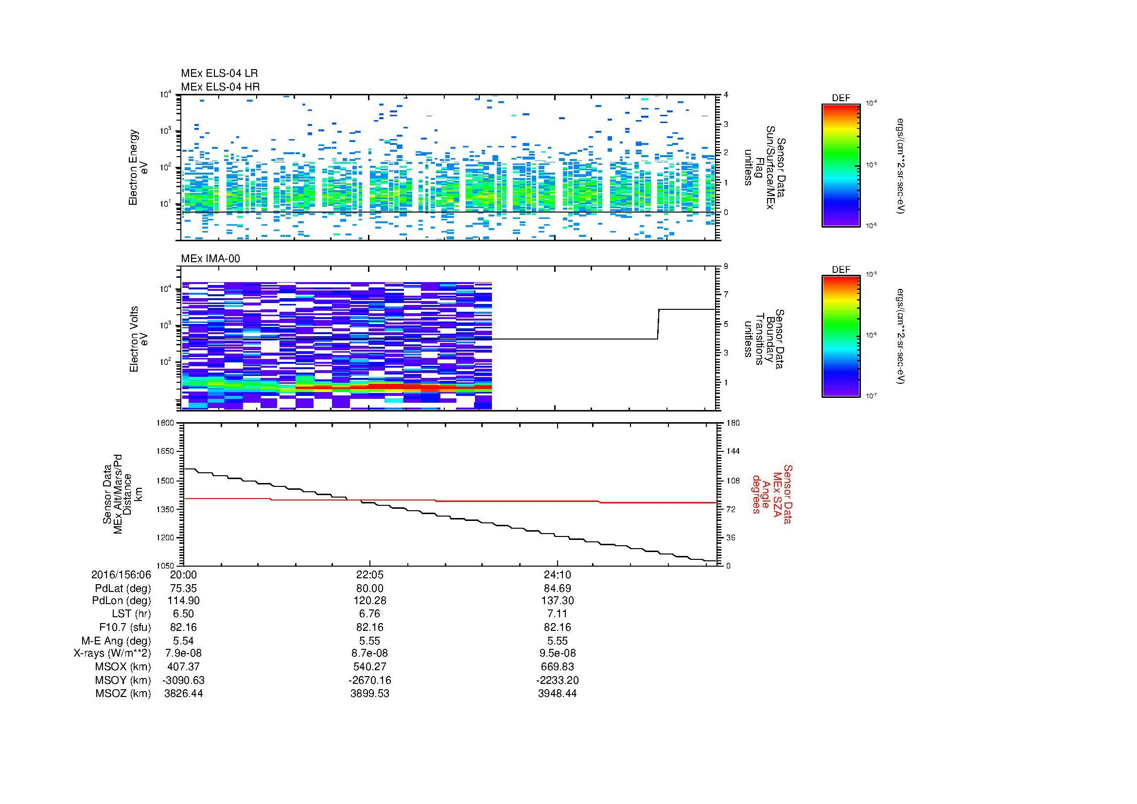Click PdLat value 80.00
The height and width of the screenshot is (804, 1137).
pyautogui.click(x=370, y=589)
